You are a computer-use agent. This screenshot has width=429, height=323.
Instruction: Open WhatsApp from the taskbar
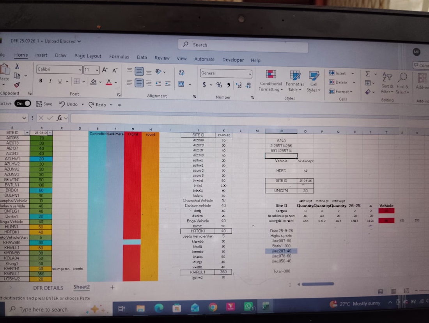click(x=248, y=307)
